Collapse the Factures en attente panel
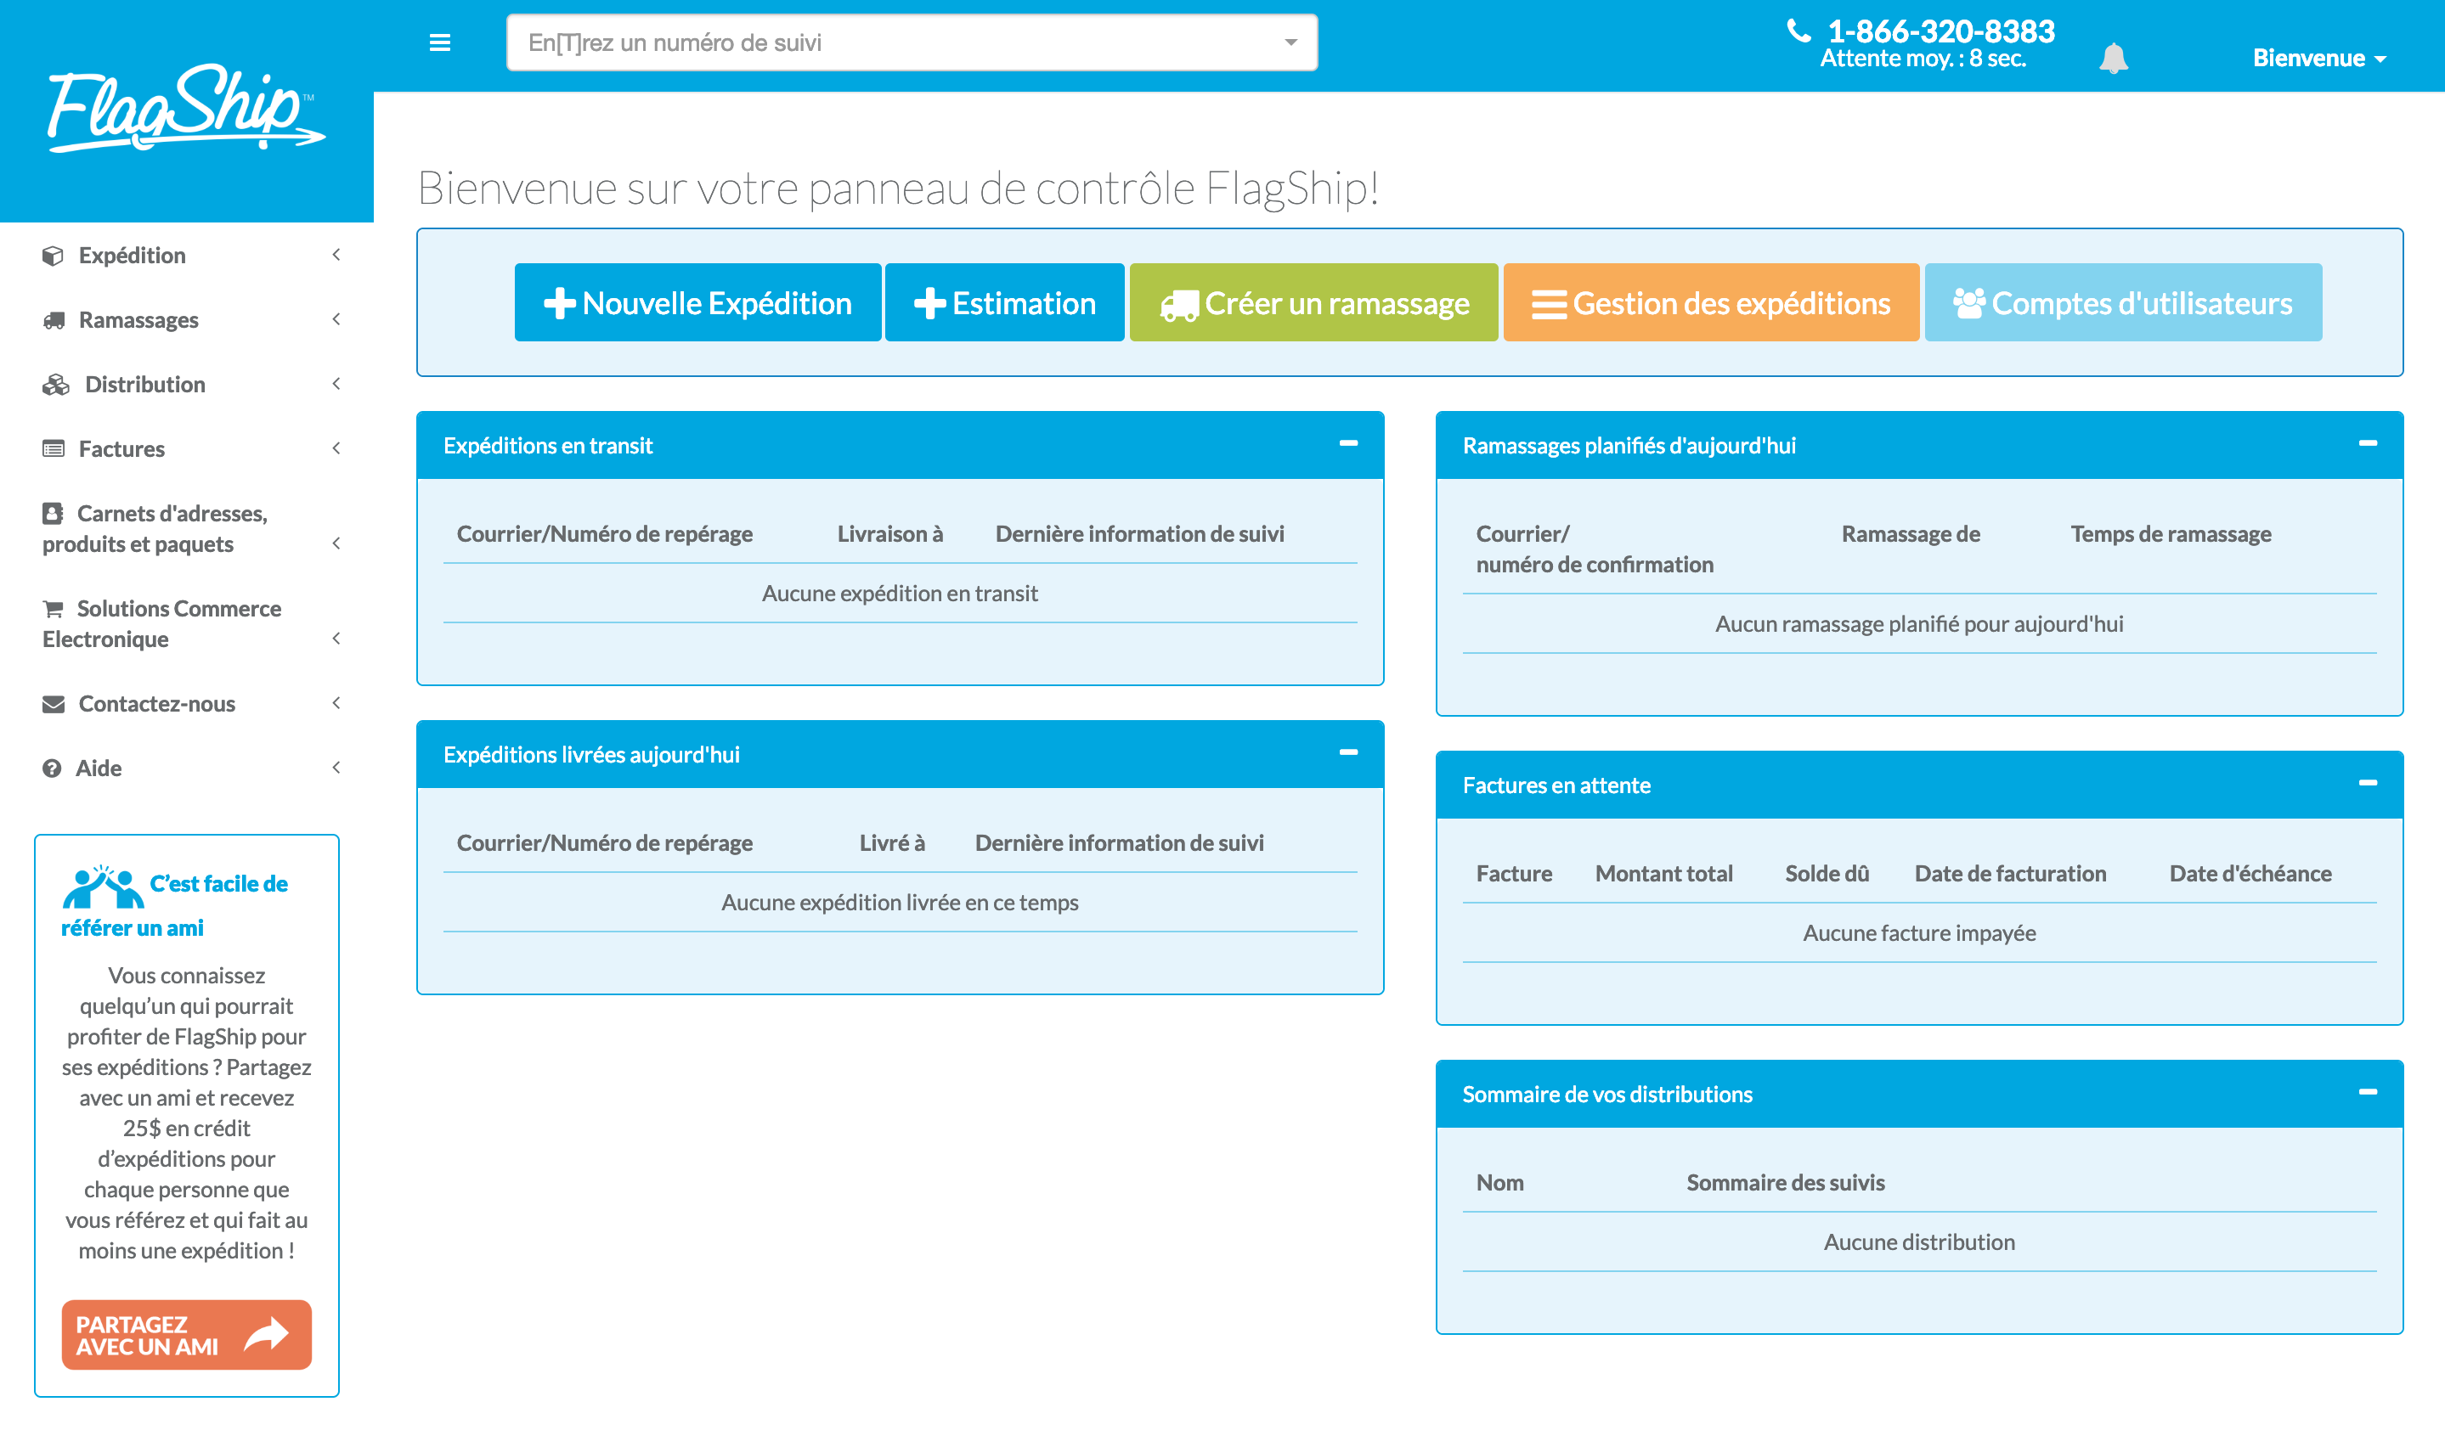 (x=2369, y=783)
